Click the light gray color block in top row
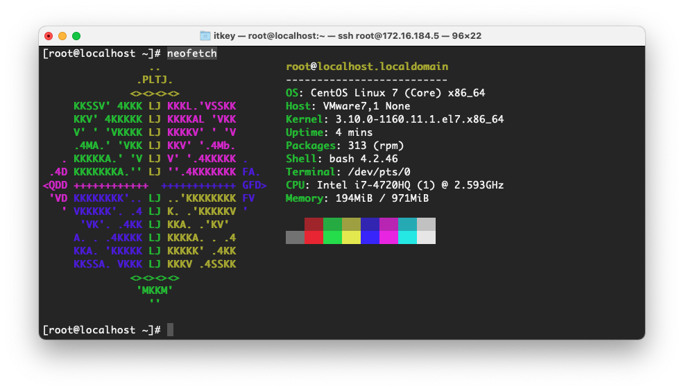 click(x=426, y=224)
